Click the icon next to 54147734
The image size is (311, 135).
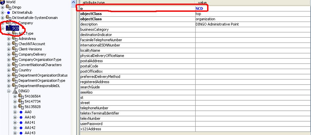pyautogui.click(x=21, y=101)
